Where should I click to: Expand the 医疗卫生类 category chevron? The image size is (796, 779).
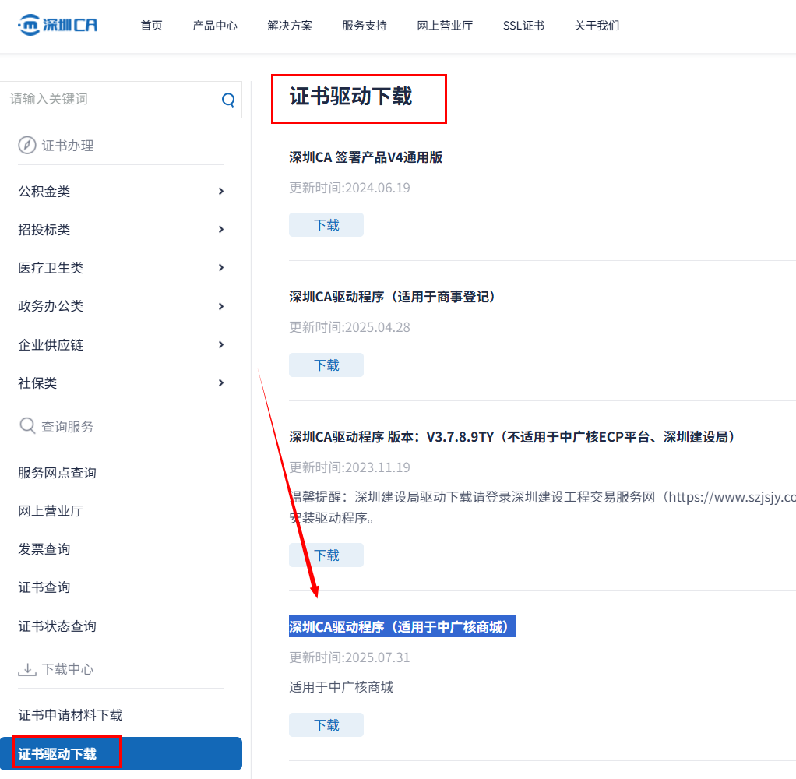[x=221, y=267]
